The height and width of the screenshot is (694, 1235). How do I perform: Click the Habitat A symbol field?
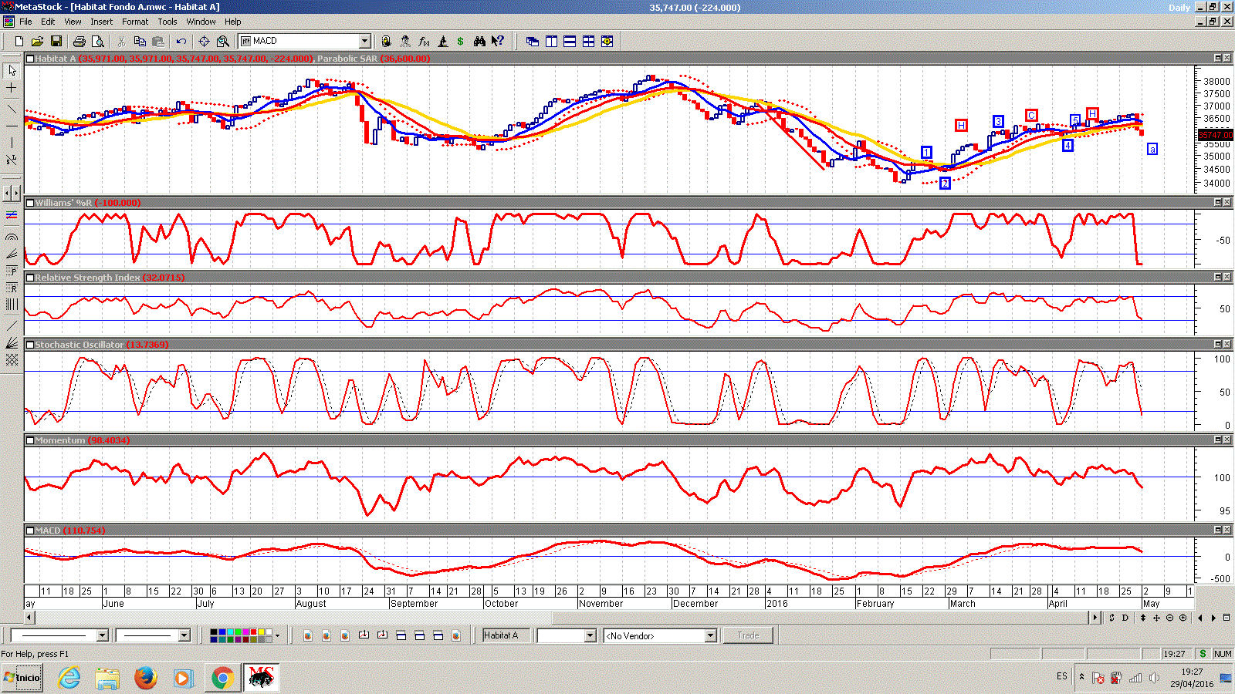point(506,635)
